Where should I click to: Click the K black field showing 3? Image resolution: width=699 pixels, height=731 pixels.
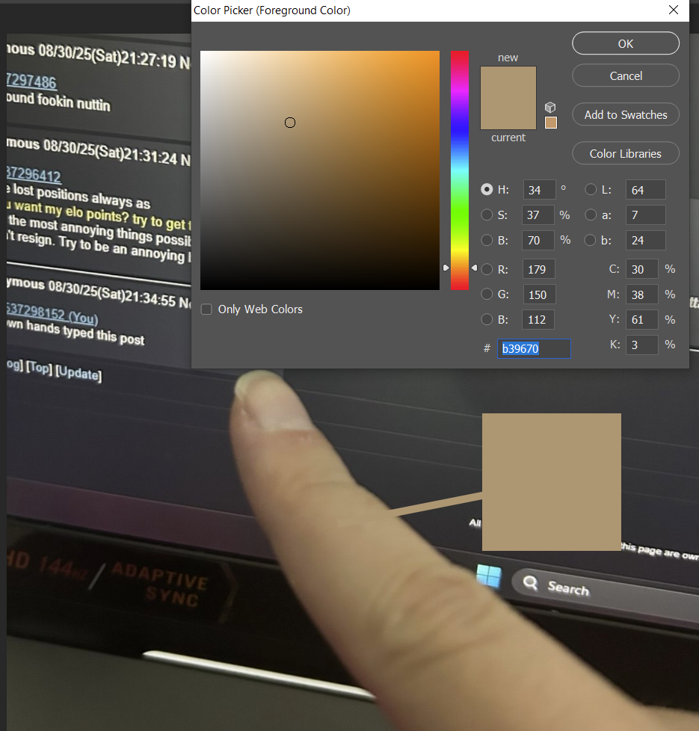(641, 345)
